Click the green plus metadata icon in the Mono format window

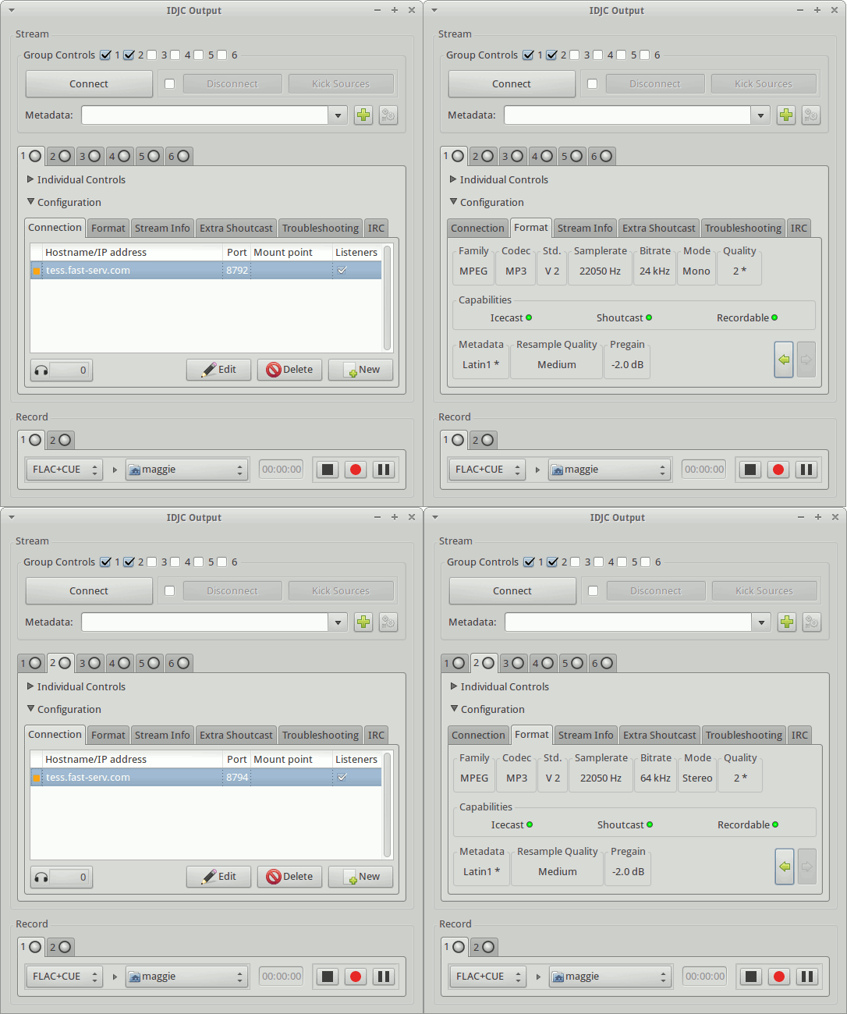pyautogui.click(x=786, y=115)
